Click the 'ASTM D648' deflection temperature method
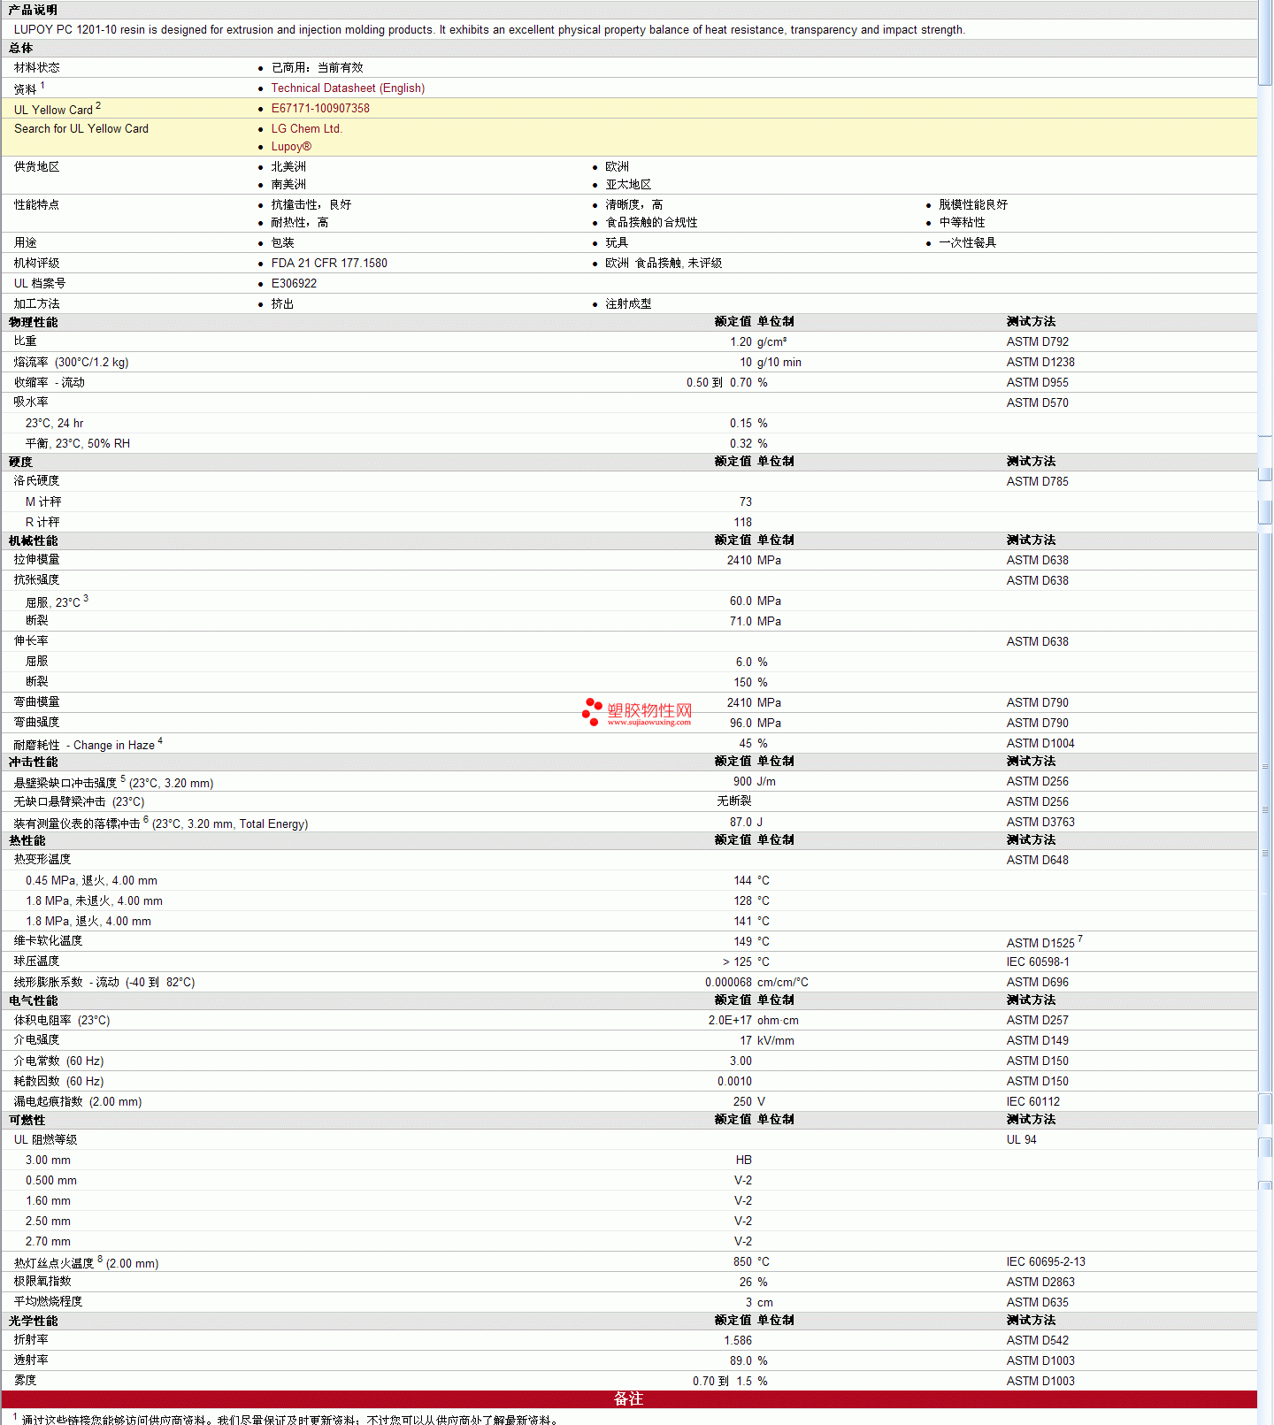The image size is (1274, 1425). [x=1037, y=861]
